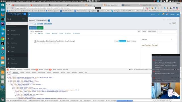Open Google Chrome from the dock
Image resolution: width=182 pixels, height=102 pixels.
pyautogui.click(x=3, y=39)
